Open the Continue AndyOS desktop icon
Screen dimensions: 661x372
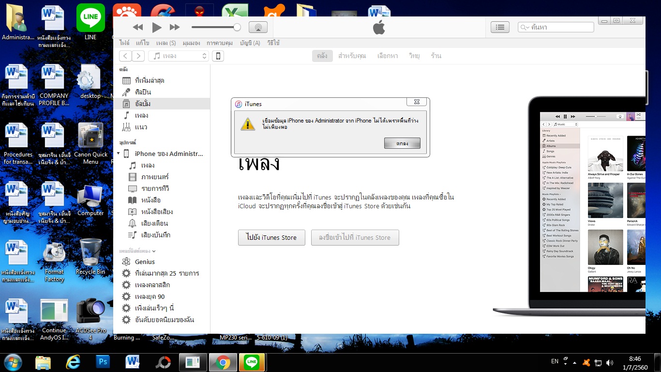(54, 320)
